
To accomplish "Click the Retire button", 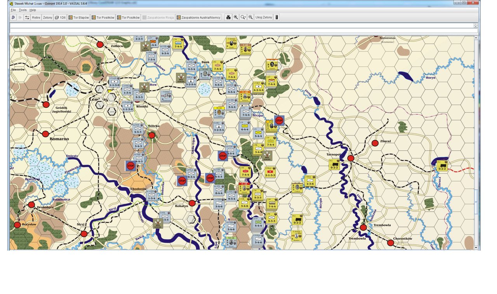I will coord(36,17).
